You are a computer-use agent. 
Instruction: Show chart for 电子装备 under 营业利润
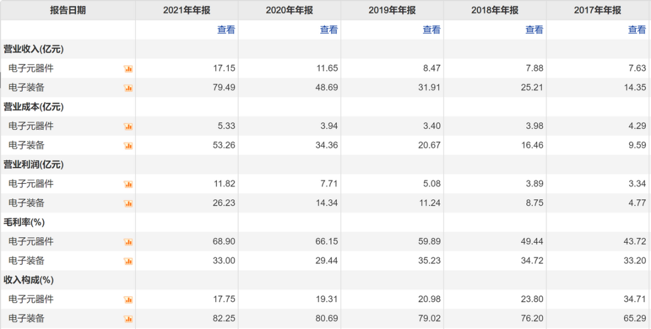128,203
